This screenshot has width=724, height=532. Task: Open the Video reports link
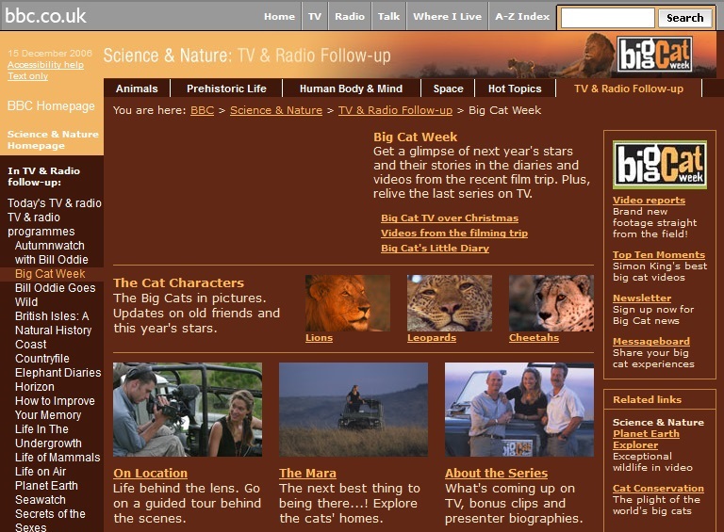click(649, 200)
